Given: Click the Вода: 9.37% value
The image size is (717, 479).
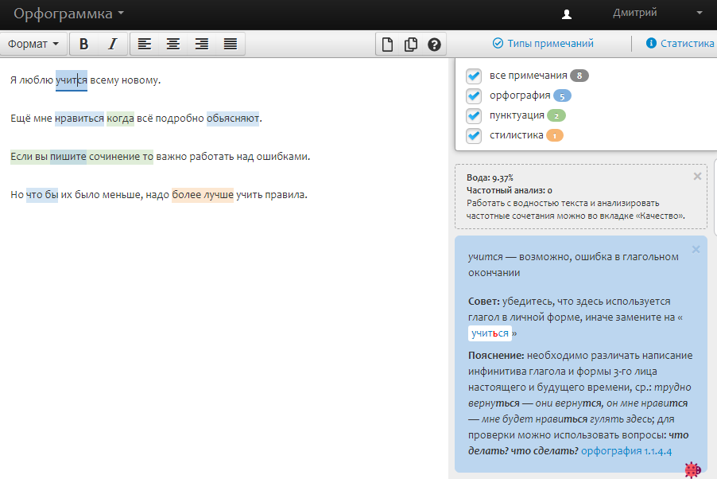Looking at the screenshot, I should click(490, 177).
